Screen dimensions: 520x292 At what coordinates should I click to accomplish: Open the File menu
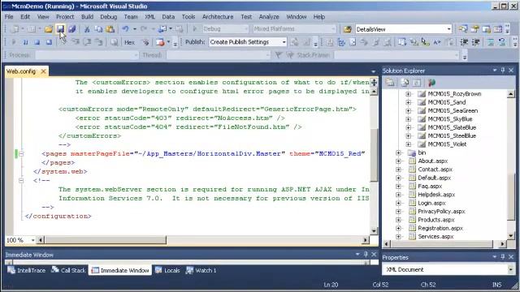coord(9,16)
